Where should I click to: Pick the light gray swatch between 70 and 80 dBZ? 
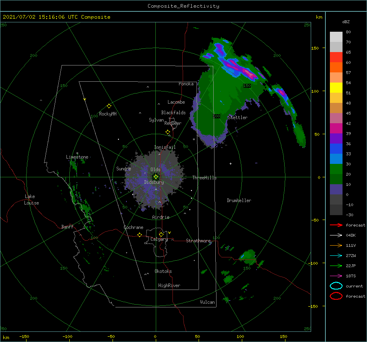[336, 37]
